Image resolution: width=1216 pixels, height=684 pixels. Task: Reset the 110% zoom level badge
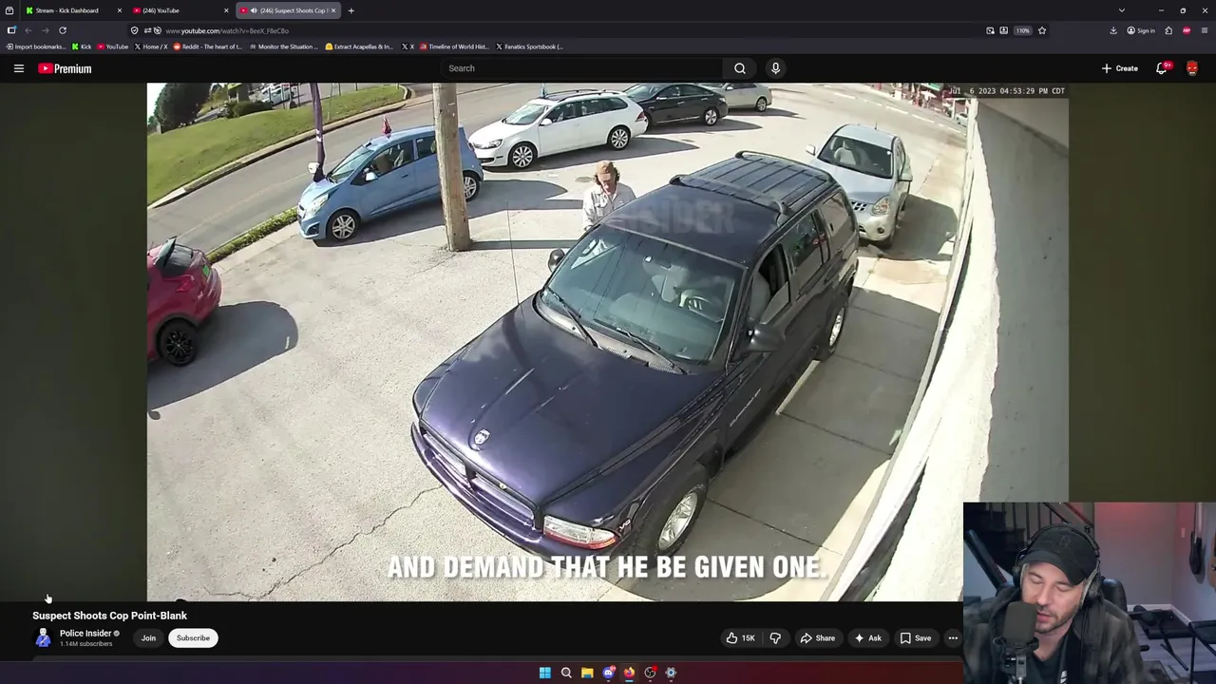tap(1022, 30)
